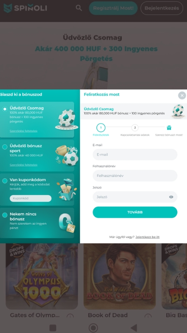Click the Spinoli logo
This screenshot has width=187, height=333.
coord(25,8)
